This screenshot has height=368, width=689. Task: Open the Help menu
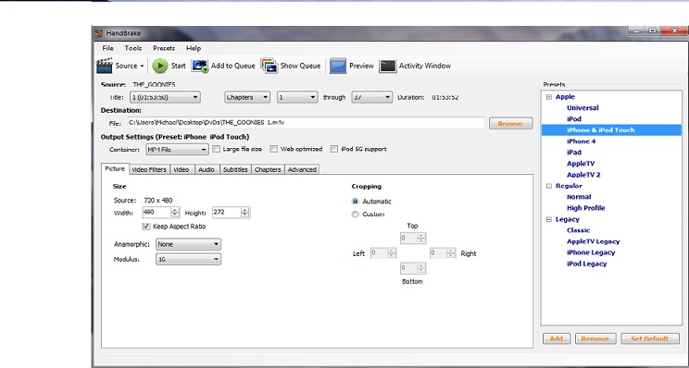[194, 48]
